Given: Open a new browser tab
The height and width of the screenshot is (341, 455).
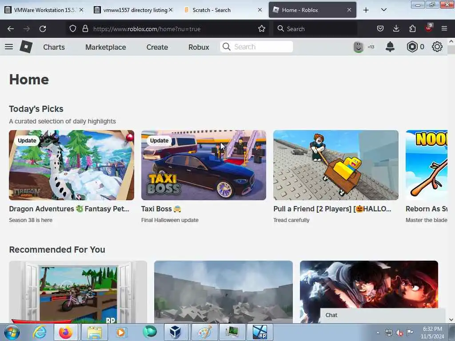Looking at the screenshot, I should tap(366, 10).
